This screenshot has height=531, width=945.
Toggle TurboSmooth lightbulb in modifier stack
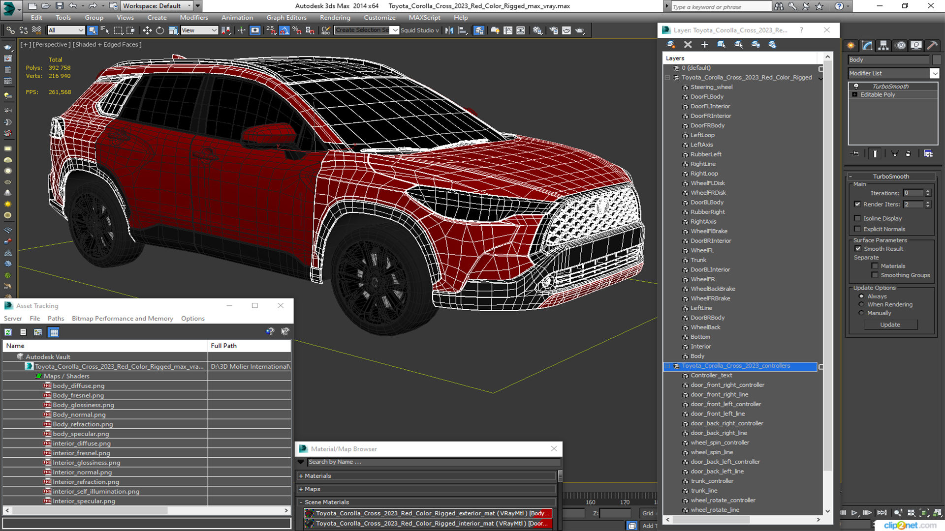click(856, 86)
